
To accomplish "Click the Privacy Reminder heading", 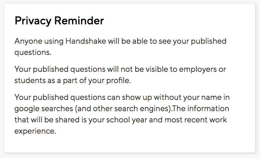I will click(x=59, y=21).
